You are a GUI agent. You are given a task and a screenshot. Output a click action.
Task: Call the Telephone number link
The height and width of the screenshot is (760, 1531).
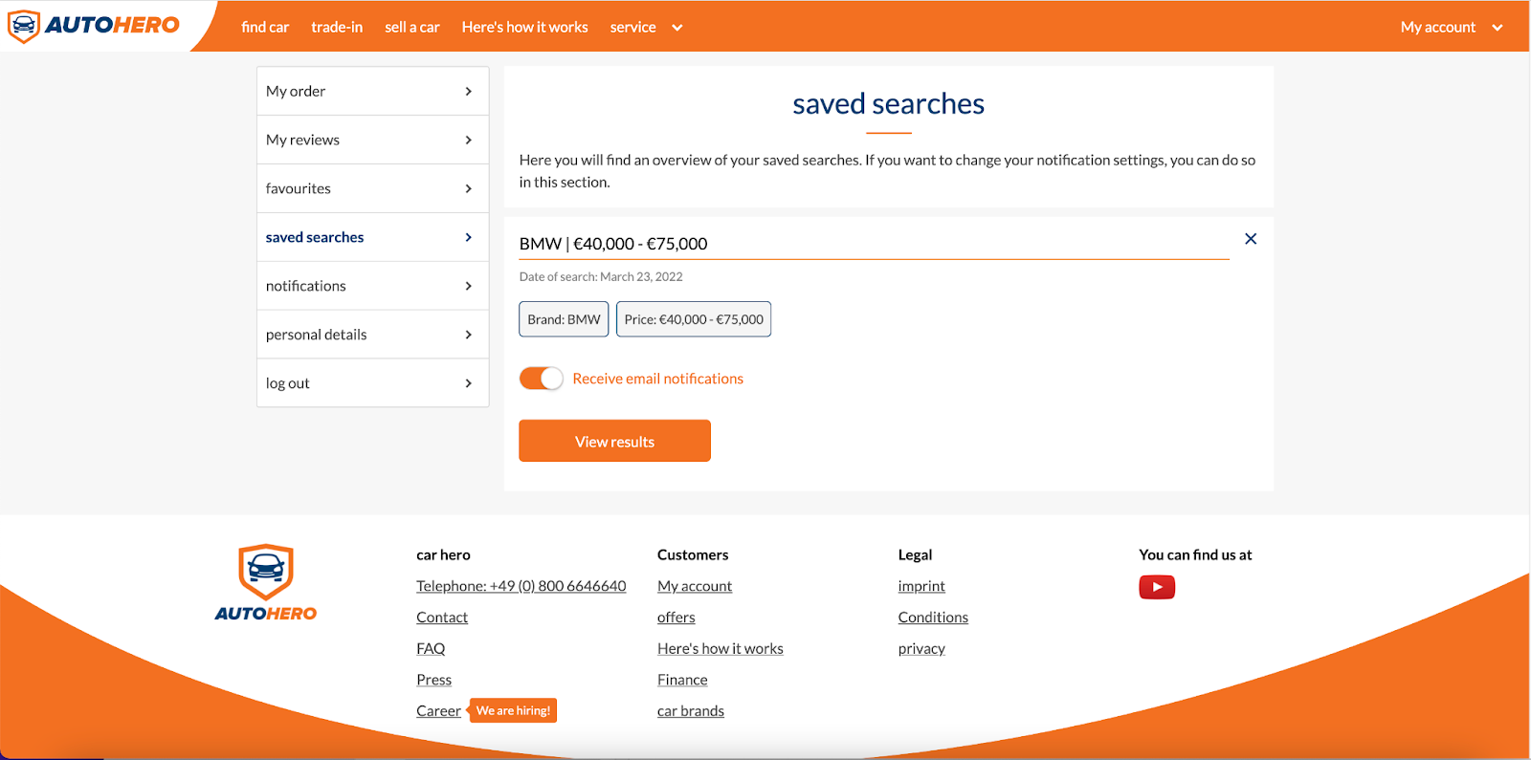[x=521, y=586]
